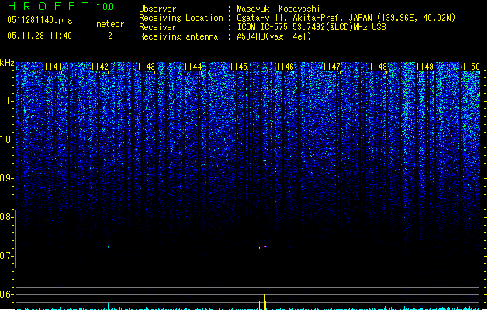Click the 1141 time marker

tap(53, 67)
